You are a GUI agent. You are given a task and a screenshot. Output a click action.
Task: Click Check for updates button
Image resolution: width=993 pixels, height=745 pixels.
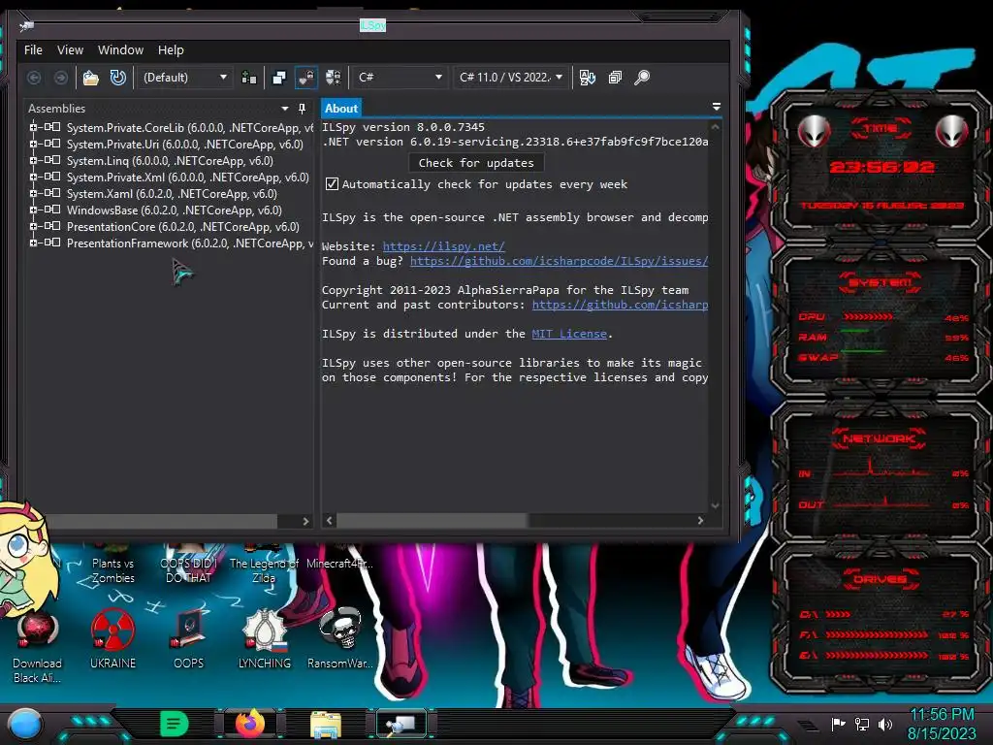coord(476,163)
